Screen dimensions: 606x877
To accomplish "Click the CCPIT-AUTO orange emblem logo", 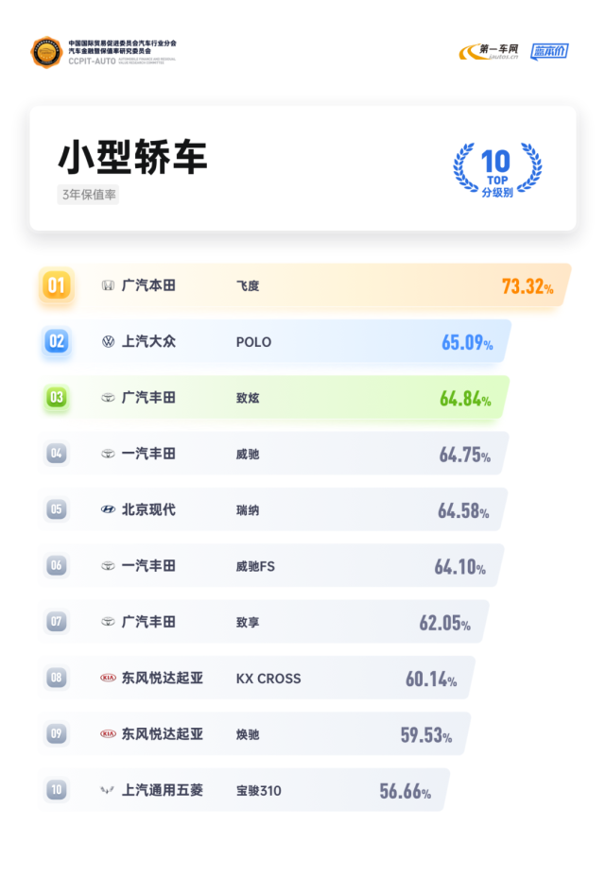I will (x=46, y=52).
